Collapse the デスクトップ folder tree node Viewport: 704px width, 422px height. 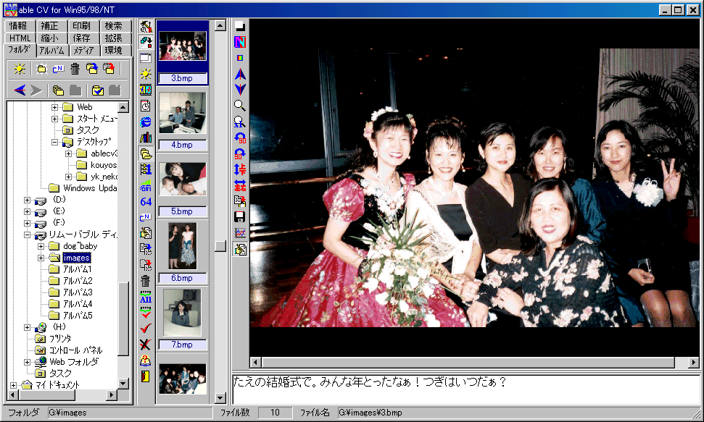(x=55, y=143)
